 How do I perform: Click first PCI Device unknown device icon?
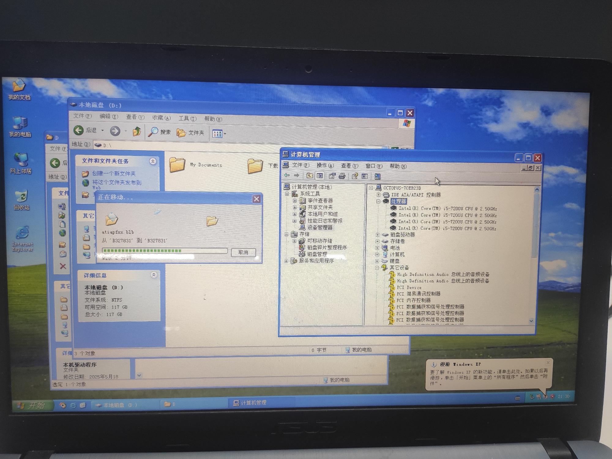[392, 287]
